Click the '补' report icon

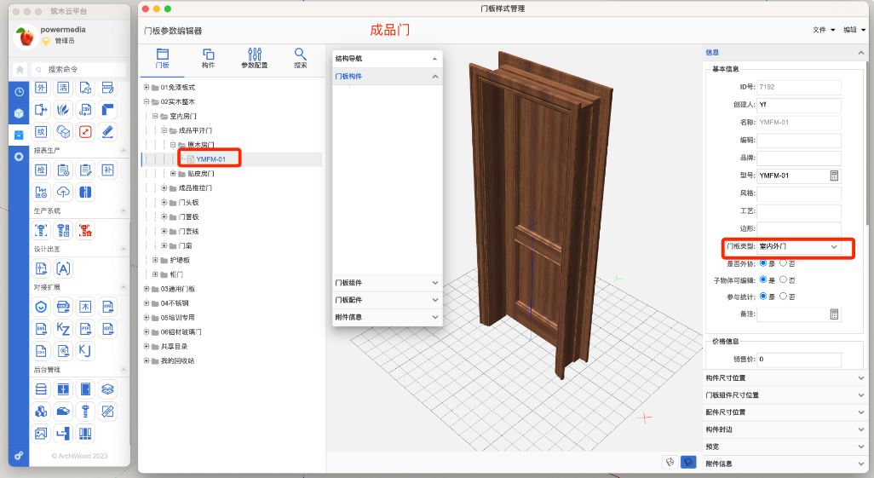coord(107,170)
